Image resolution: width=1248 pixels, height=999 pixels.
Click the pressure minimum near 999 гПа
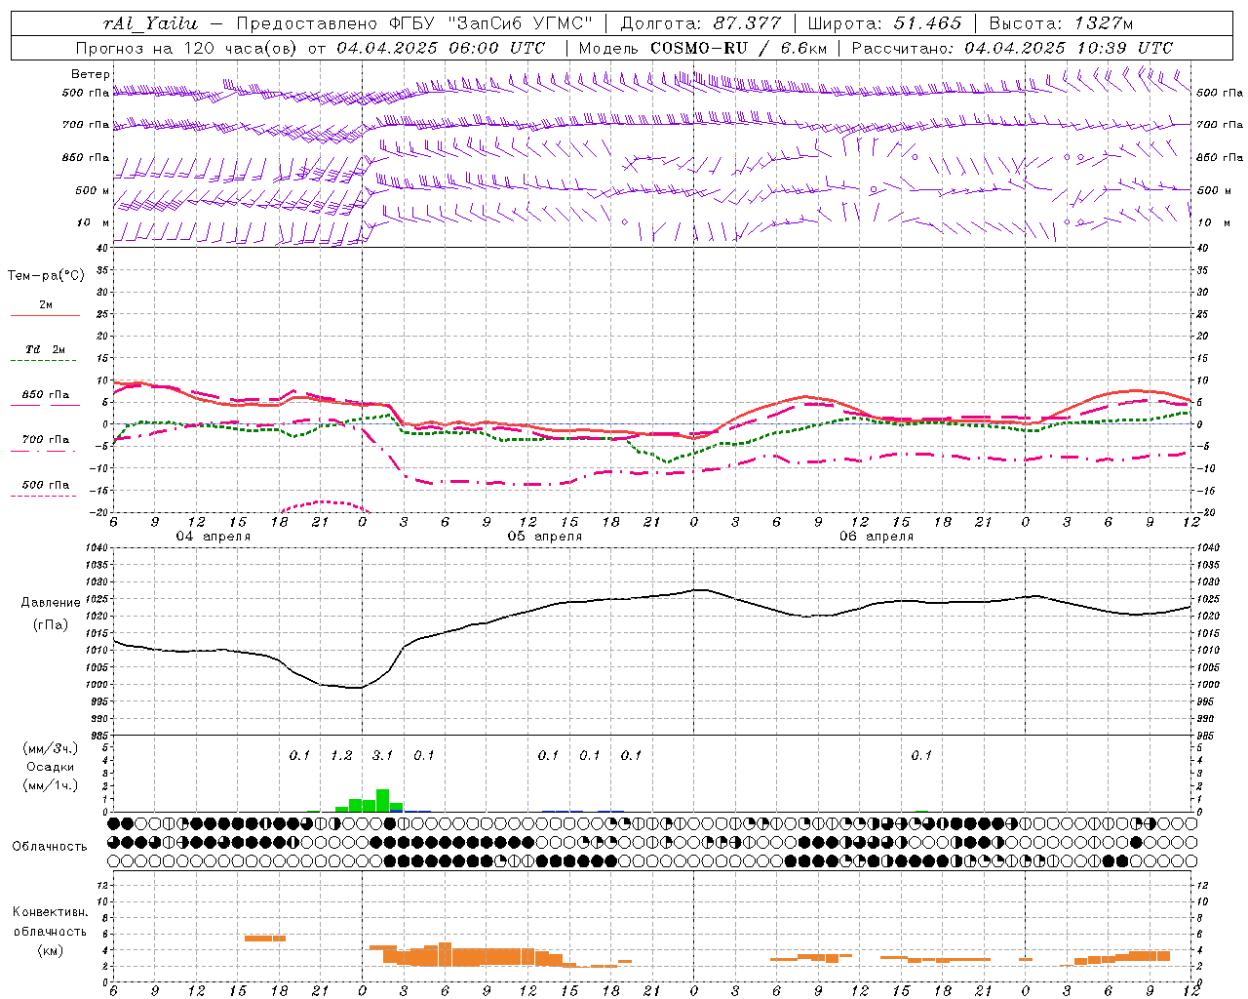tap(357, 688)
